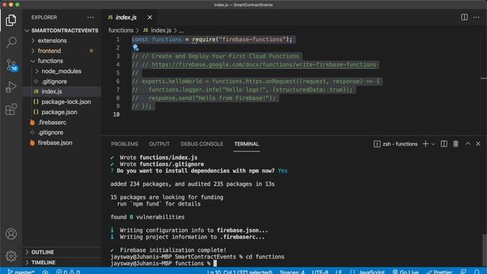The width and height of the screenshot is (487, 274).
Task: Open the Explorer view in activity bar
Action: [11, 21]
